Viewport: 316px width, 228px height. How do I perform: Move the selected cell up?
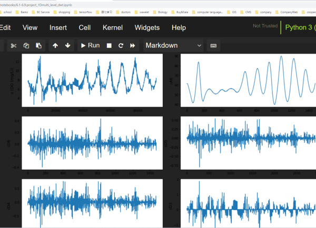tap(55, 46)
